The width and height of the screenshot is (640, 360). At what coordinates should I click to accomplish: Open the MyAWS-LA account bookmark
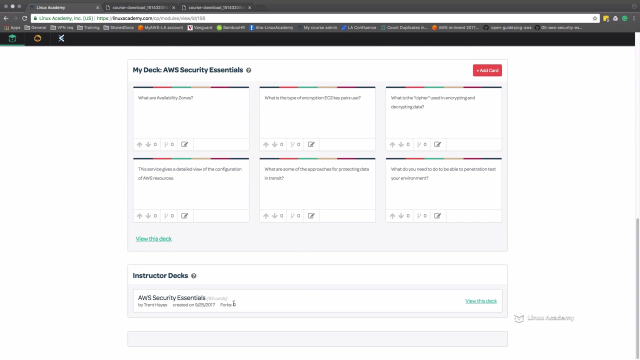pyautogui.click(x=160, y=28)
